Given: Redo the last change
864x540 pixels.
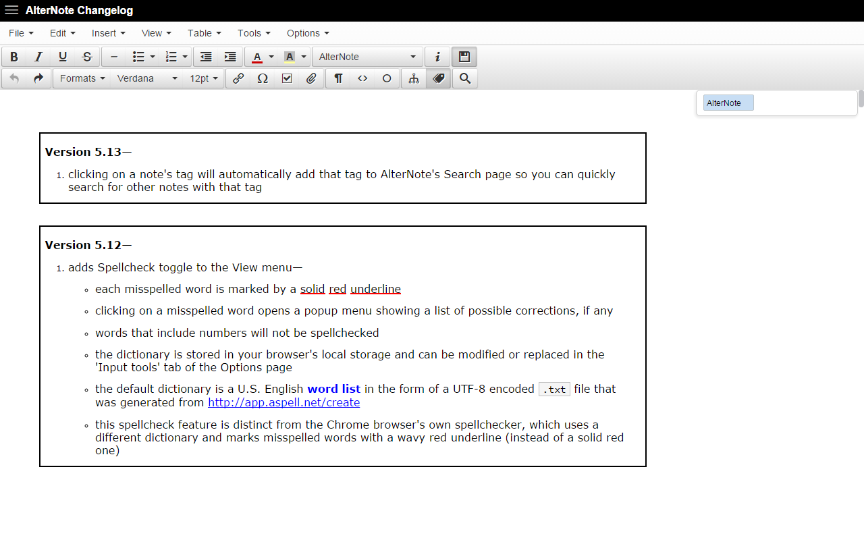Looking at the screenshot, I should click(x=38, y=78).
